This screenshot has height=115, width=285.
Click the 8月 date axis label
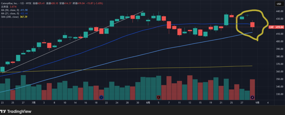148,103
